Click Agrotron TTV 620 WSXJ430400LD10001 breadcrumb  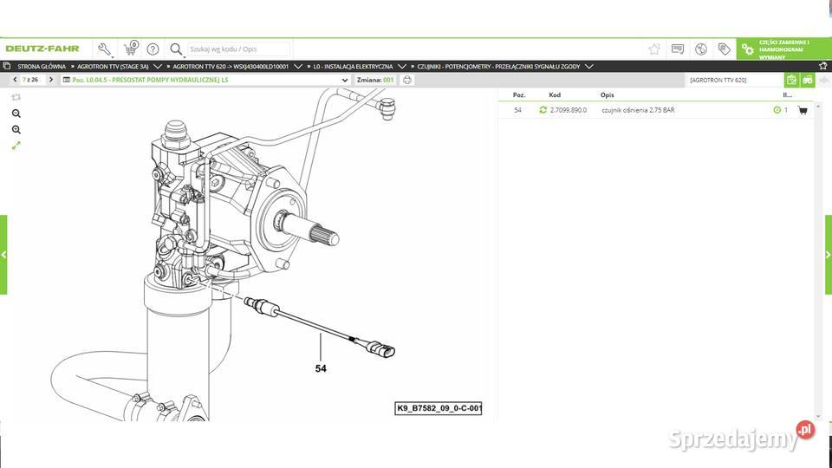[231, 67]
